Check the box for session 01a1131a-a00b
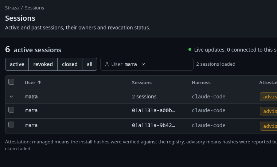Image resolution: width=277 pixels, height=167 pixels. (x=11, y=110)
